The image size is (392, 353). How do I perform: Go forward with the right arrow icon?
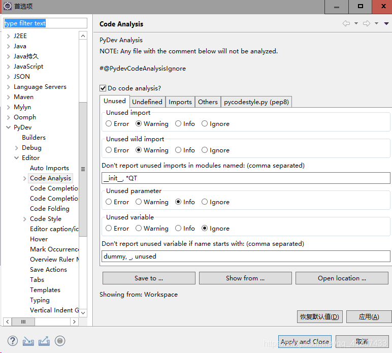tap(367, 23)
